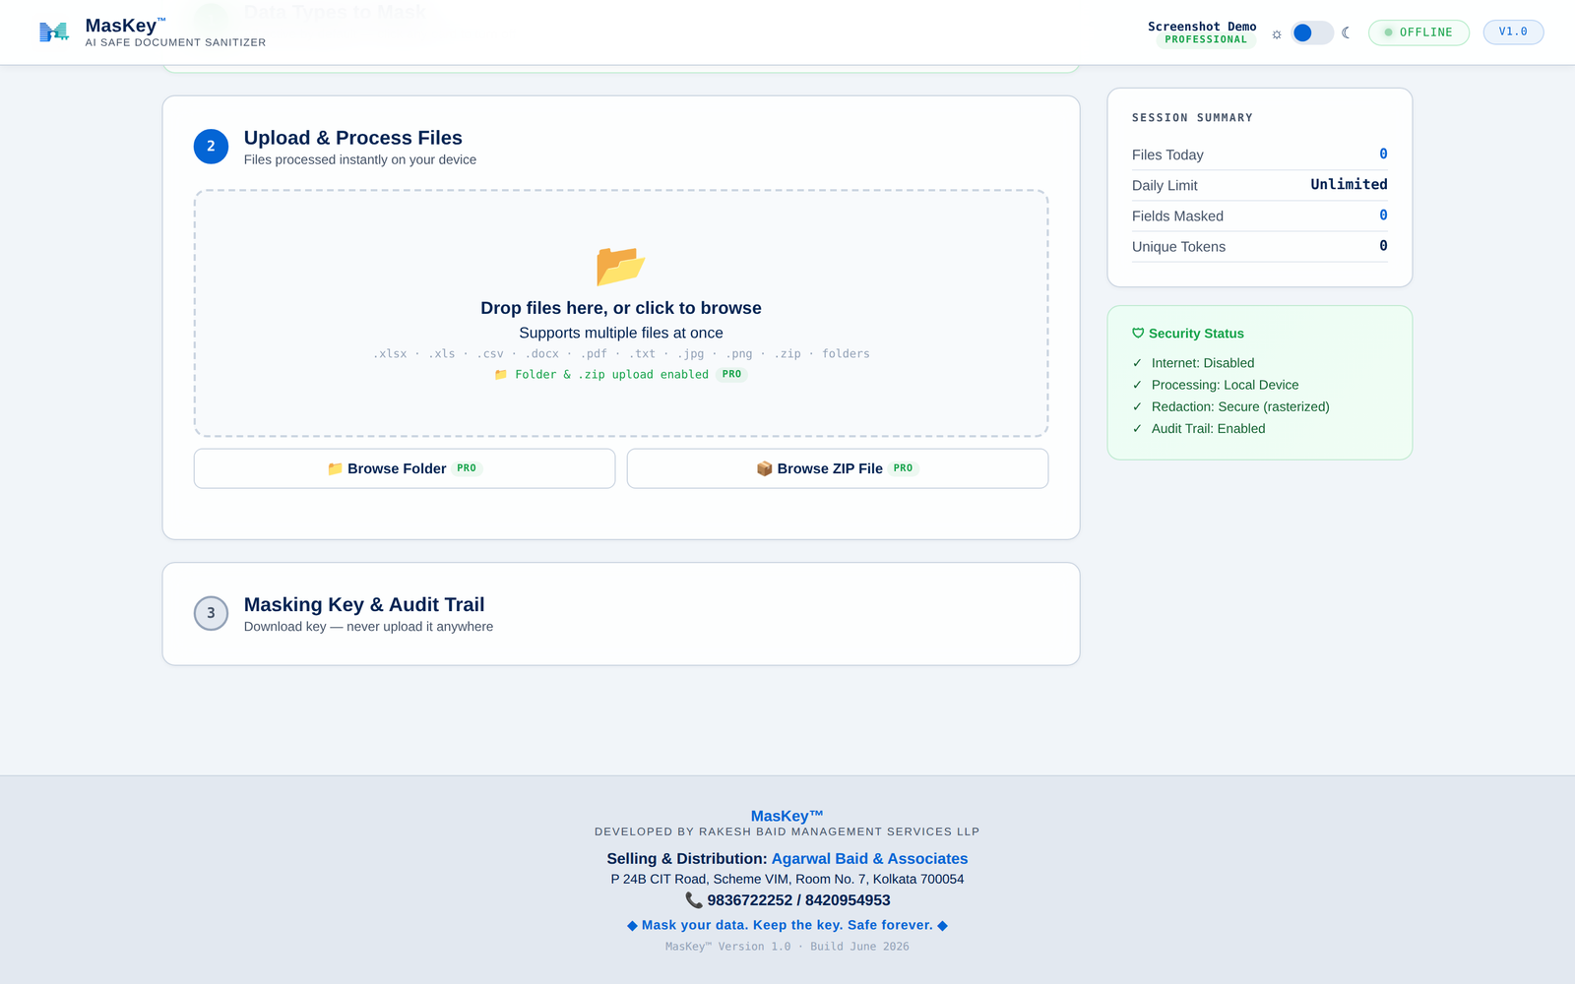Click Folder & .zip upload enabled text
1575x984 pixels.
point(611,374)
